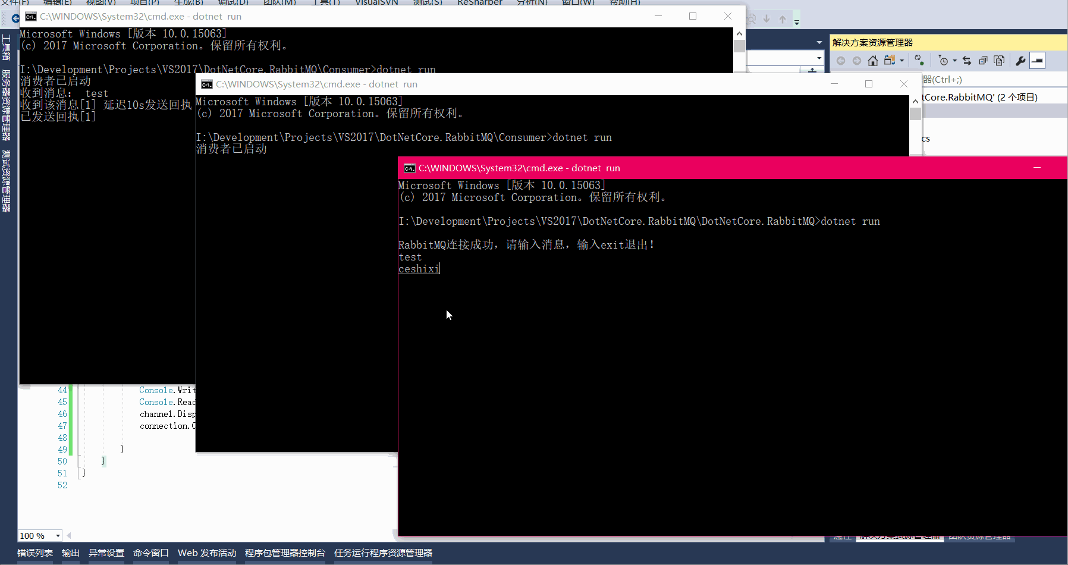
Task: Open the 工具箱 side tab
Action: click(7, 48)
